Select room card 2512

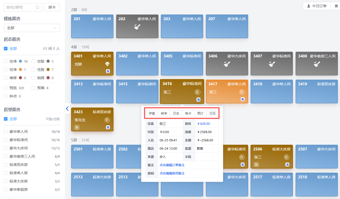coord(92,185)
